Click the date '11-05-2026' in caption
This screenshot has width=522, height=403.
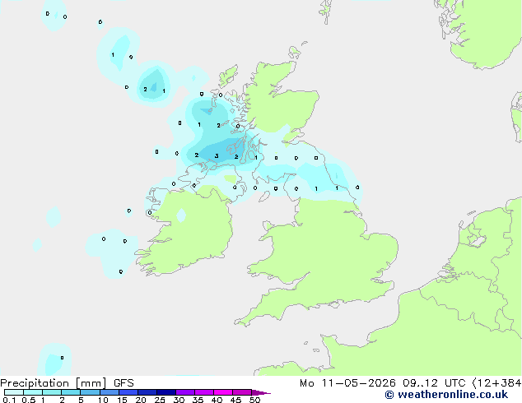point(359,383)
